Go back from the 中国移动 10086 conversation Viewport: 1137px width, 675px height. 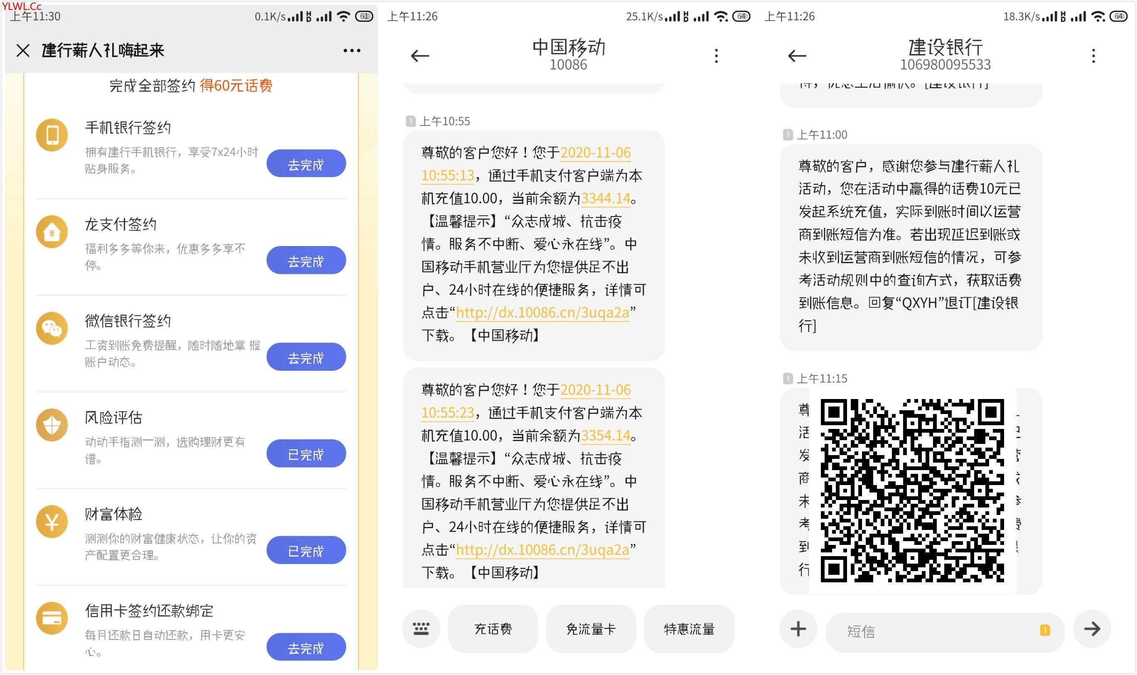(420, 56)
